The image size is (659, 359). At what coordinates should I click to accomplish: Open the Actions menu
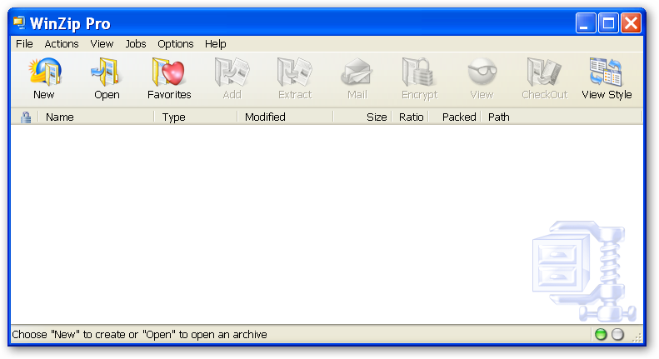(x=62, y=43)
